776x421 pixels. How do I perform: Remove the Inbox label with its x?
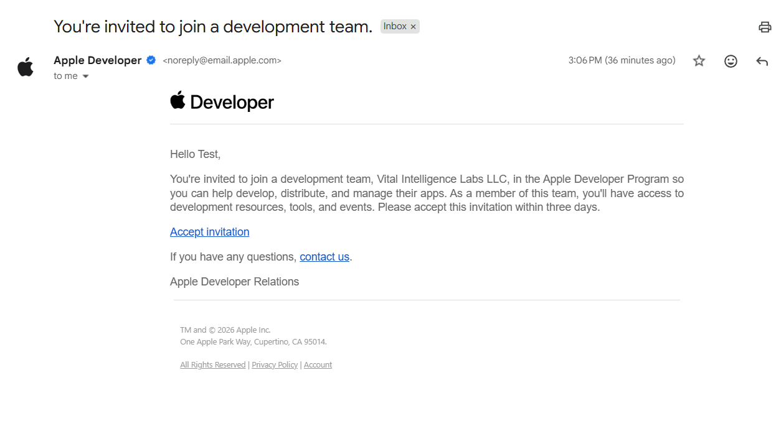pos(413,27)
